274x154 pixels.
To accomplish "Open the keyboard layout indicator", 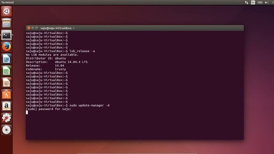I will (253, 3).
